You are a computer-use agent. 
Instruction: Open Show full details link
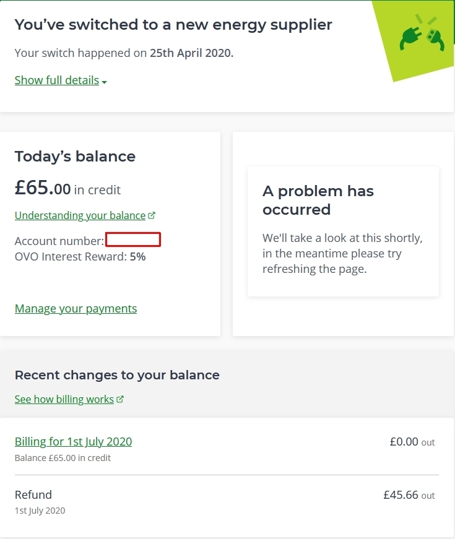(x=57, y=80)
